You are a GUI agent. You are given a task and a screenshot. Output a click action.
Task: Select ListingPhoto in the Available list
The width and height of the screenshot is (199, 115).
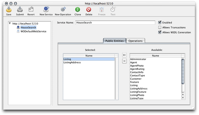(156, 95)
